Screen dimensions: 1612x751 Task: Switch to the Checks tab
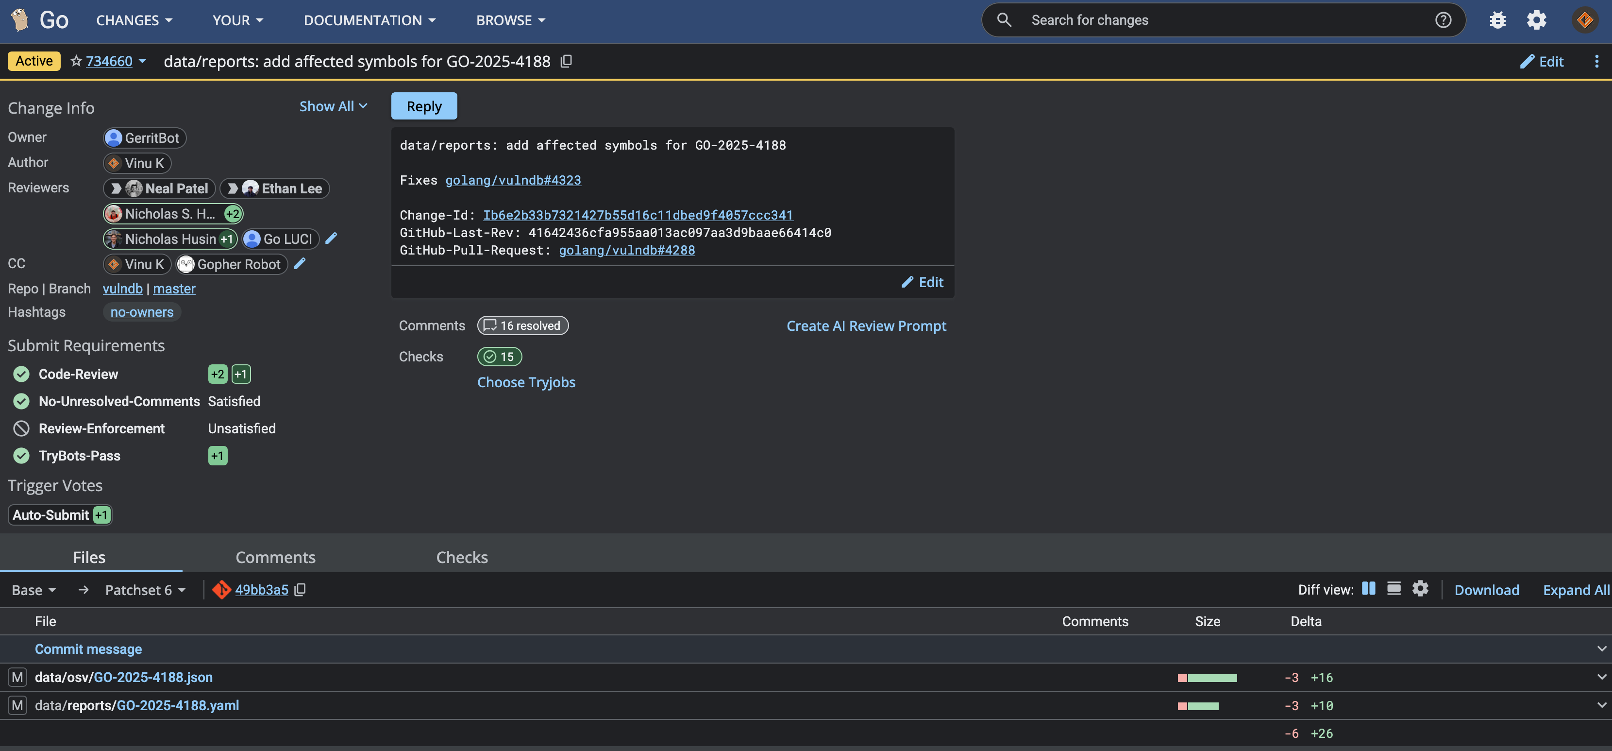point(462,557)
